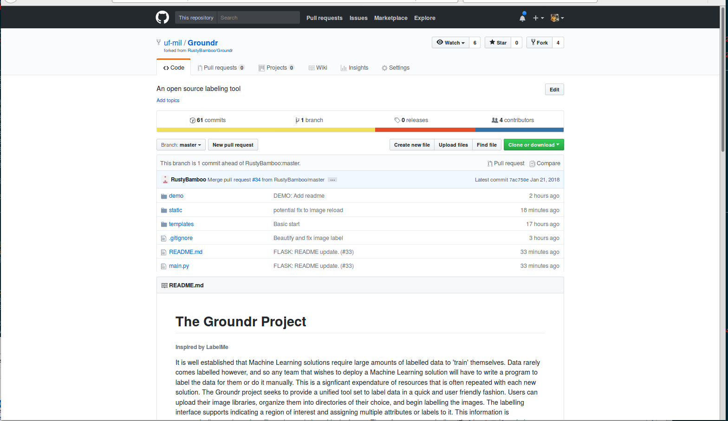Expand commit message ellipsis button

[332, 180]
